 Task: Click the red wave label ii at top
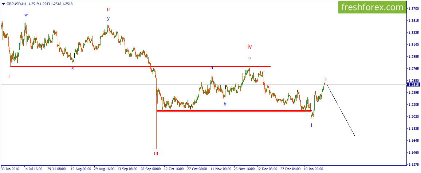[108, 9]
